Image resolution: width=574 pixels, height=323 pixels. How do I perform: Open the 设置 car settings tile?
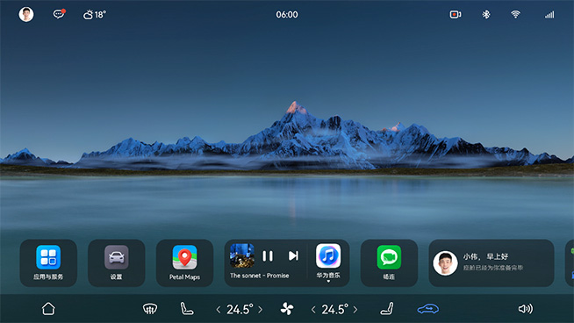(117, 263)
